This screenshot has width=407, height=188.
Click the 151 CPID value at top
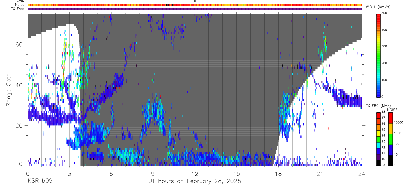pos(195,1)
